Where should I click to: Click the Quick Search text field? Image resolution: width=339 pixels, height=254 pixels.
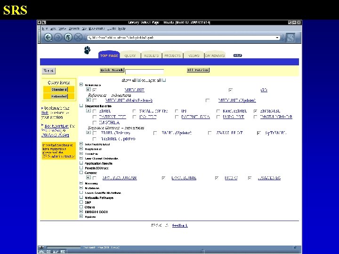tap(145, 71)
